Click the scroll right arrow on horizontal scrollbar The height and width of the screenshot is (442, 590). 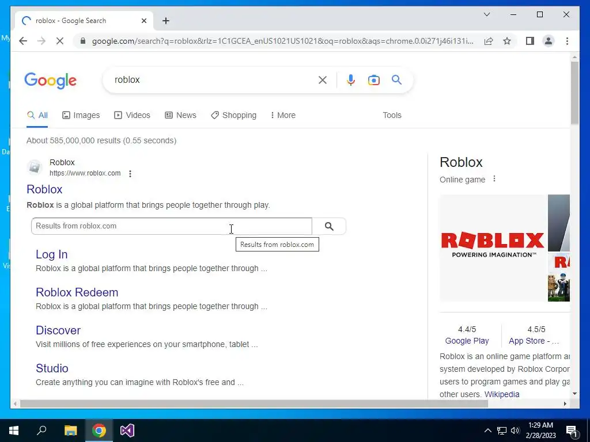click(x=565, y=403)
